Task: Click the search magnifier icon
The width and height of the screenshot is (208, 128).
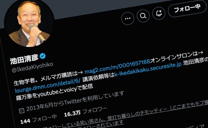Action: click(143, 16)
